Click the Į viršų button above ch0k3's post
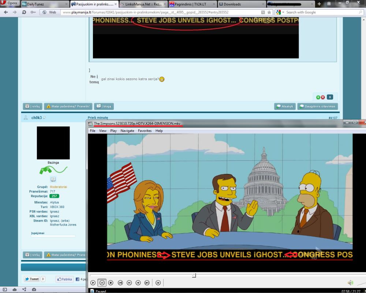The height and width of the screenshot is (293, 366). 33,106
